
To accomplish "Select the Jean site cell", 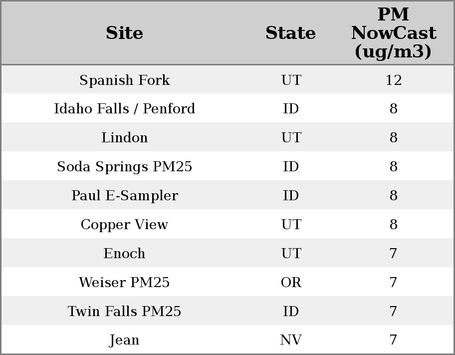I will 124,340.
